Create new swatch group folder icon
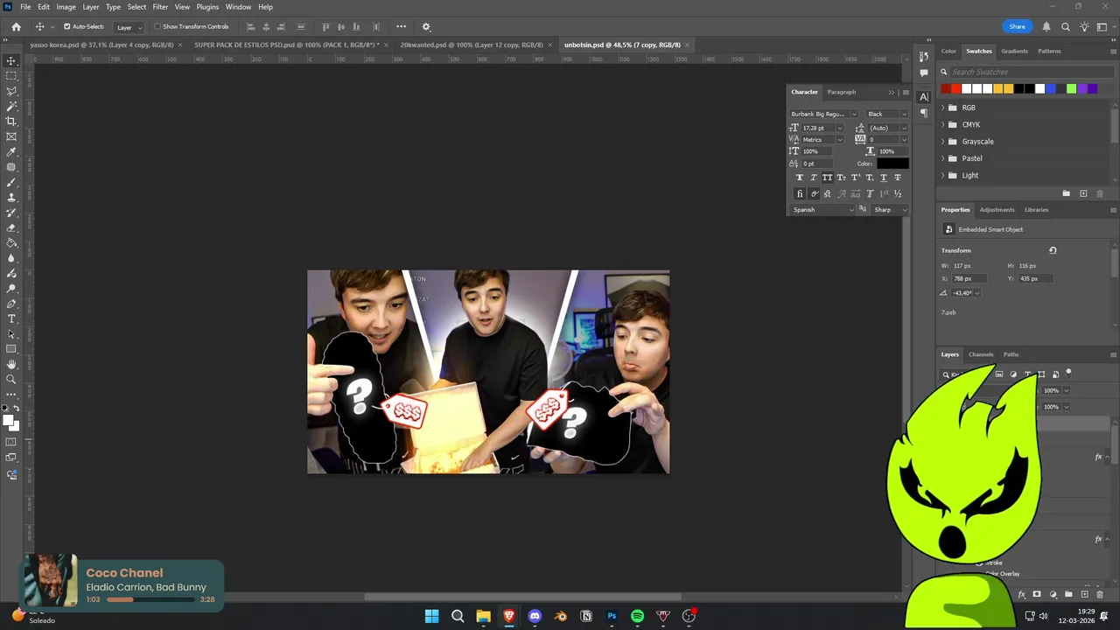1120x630 pixels. (1066, 193)
